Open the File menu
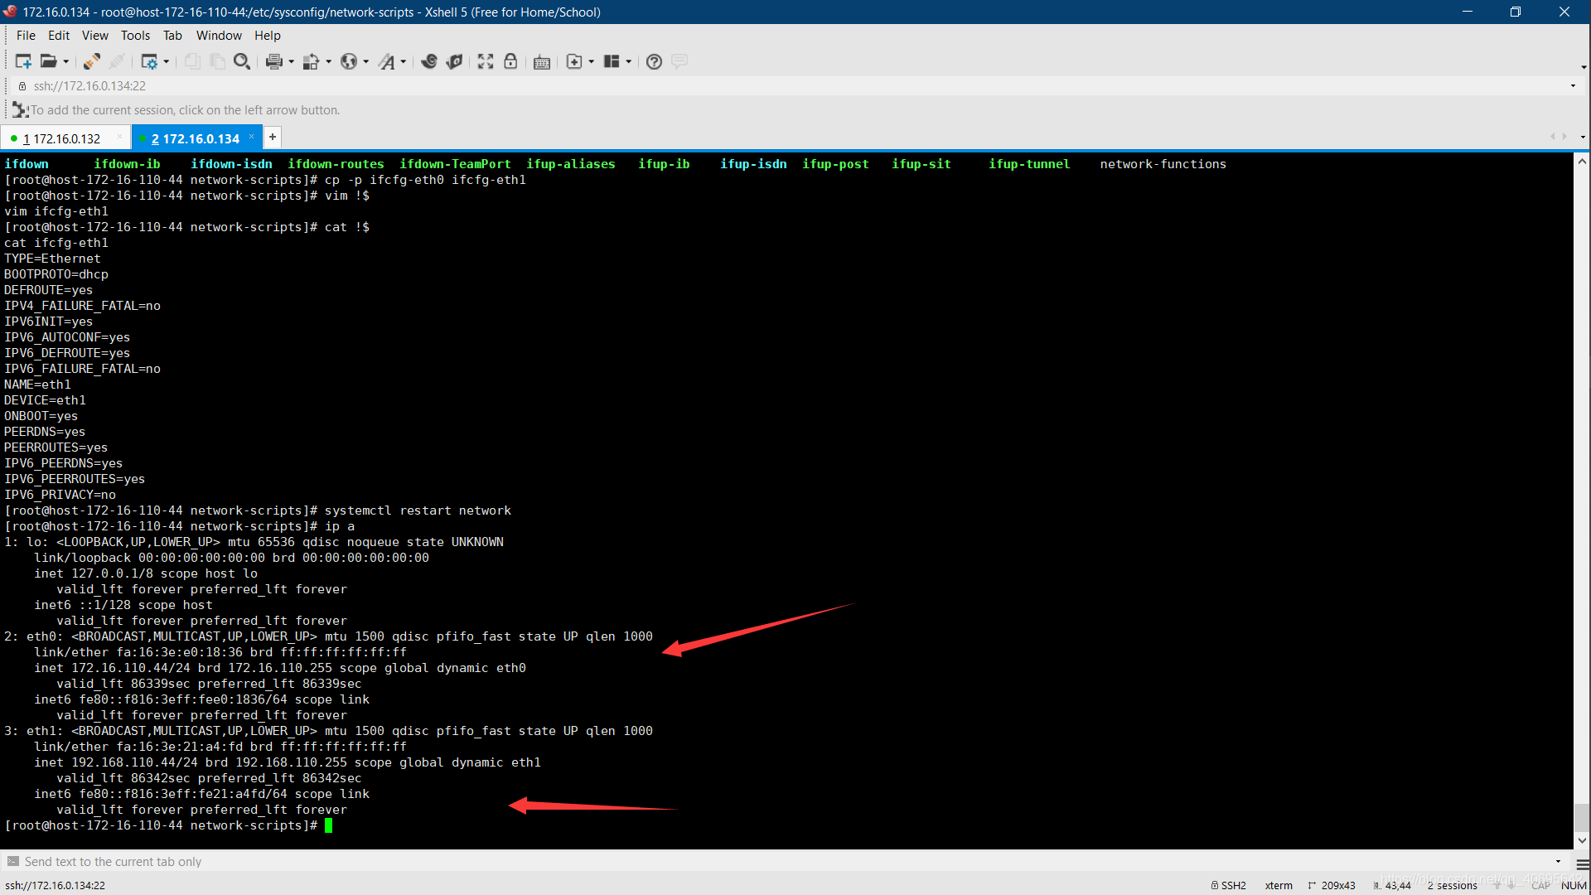This screenshot has width=1591, height=895. point(26,36)
